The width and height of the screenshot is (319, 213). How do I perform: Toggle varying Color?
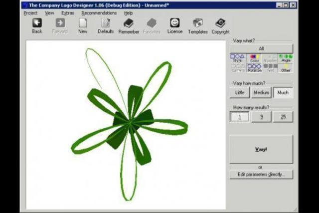click(x=254, y=58)
